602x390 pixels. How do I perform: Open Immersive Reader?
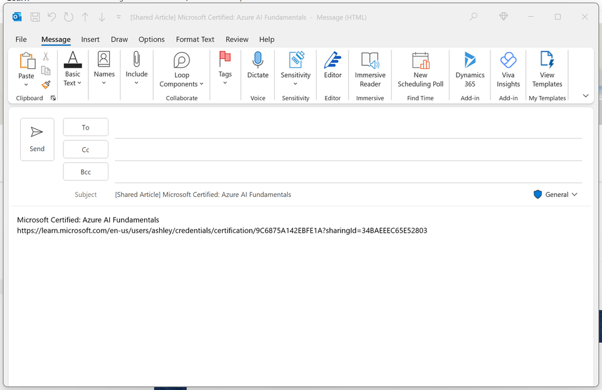click(x=370, y=70)
